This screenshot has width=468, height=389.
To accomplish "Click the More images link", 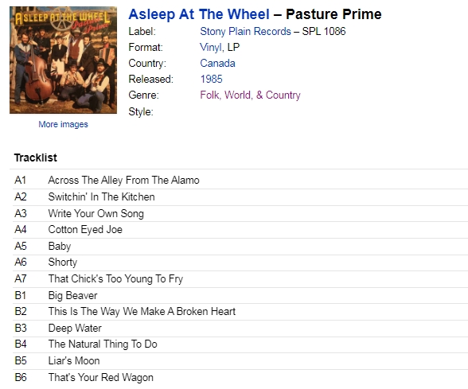I will click(x=64, y=124).
